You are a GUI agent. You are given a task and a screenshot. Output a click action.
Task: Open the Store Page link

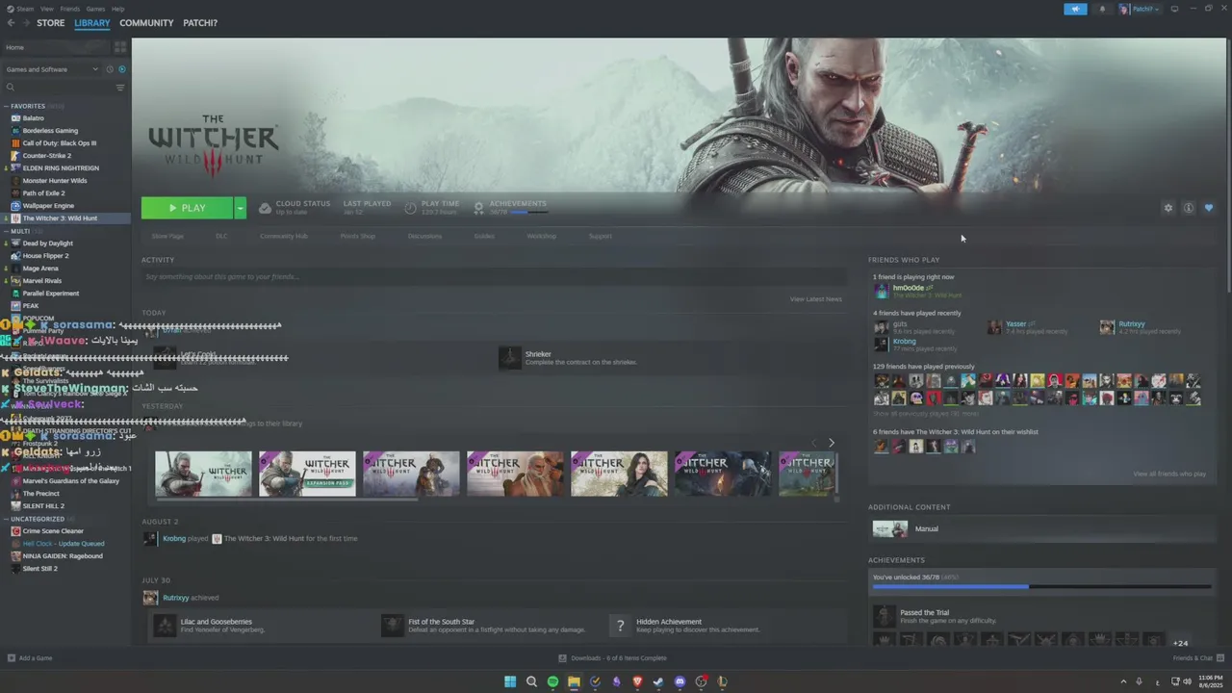(x=167, y=236)
